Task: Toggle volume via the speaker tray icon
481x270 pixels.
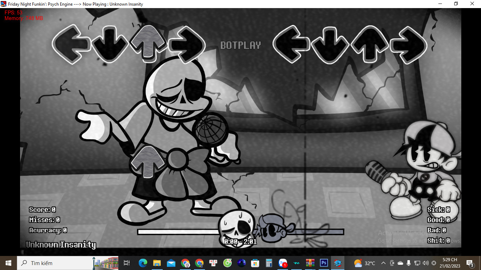Action: click(425, 263)
